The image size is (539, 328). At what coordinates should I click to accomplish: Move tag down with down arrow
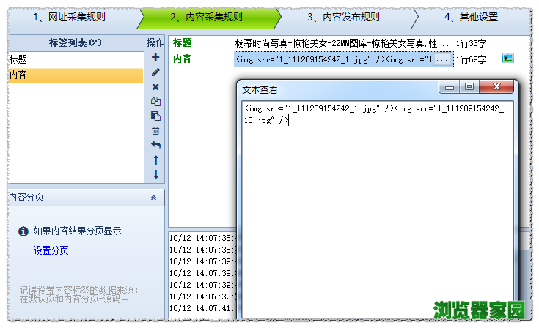pos(155,174)
